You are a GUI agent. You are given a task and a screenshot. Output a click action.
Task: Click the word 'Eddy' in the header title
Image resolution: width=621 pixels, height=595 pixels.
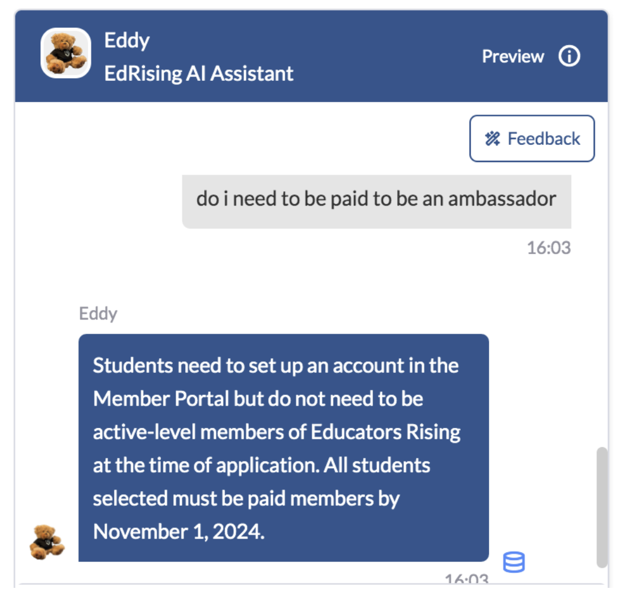point(126,39)
